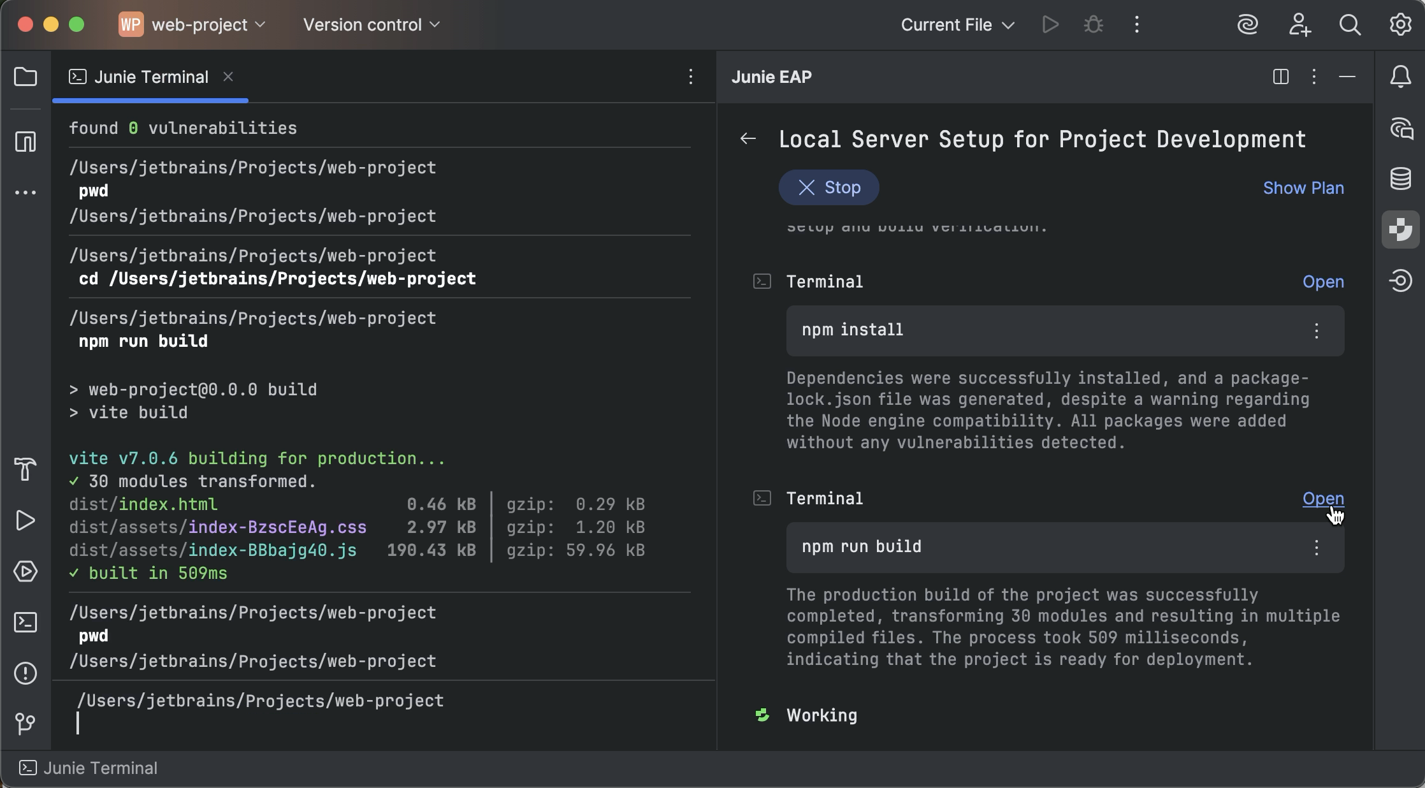Open the Junie EAP panel options menu
Image resolution: width=1425 pixels, height=788 pixels.
1313,77
